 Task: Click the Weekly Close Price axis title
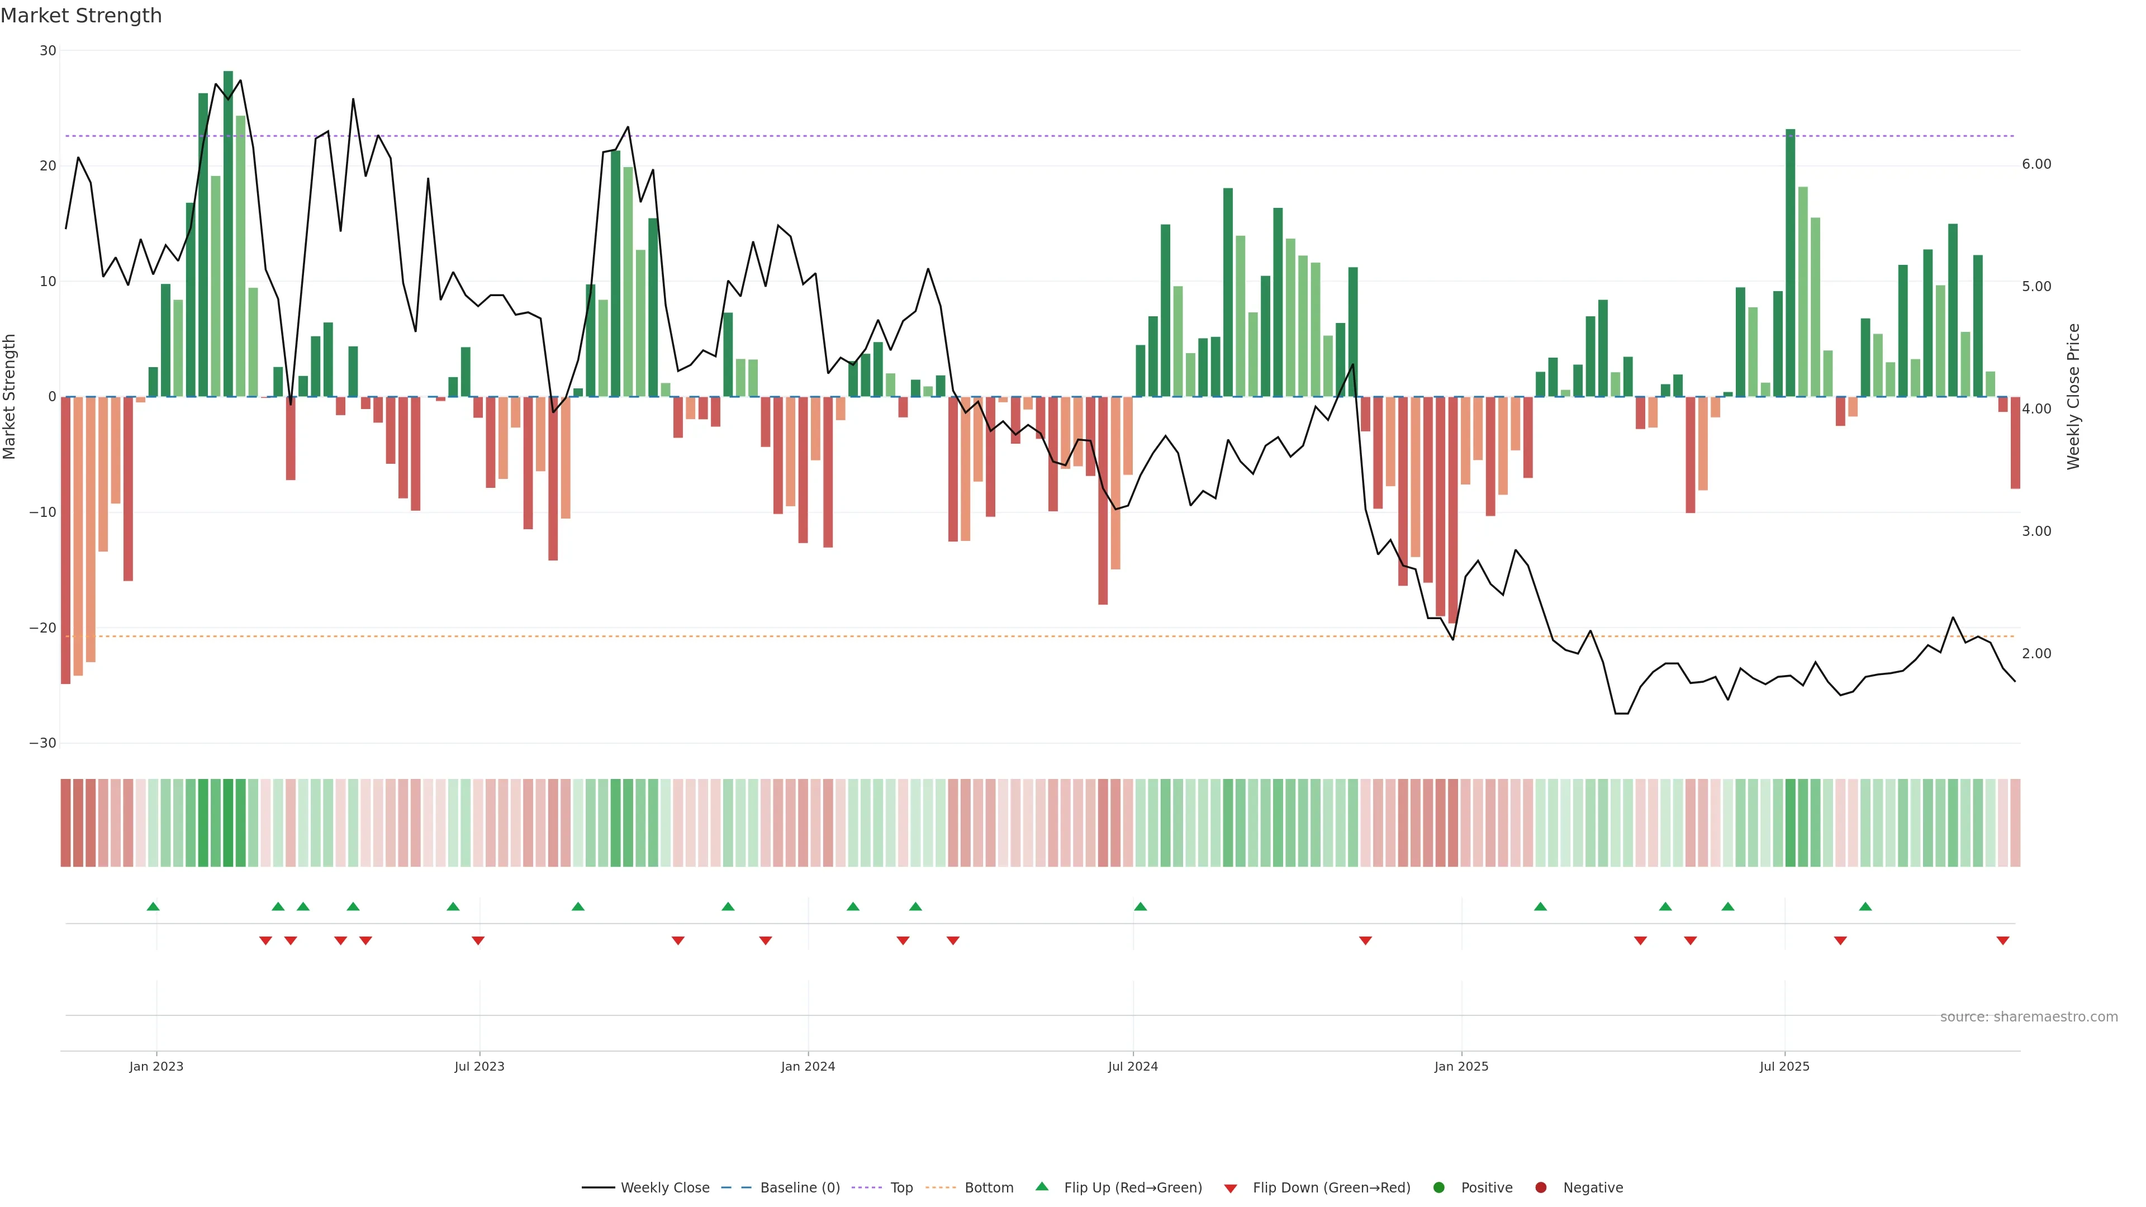[2073, 397]
